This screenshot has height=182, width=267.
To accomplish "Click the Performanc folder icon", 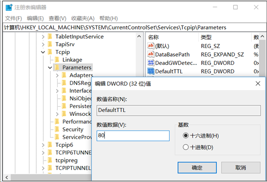I will pos(57,121).
